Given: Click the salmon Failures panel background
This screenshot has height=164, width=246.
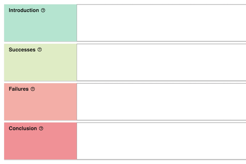Looking at the screenshot, I should [x=40, y=105].
